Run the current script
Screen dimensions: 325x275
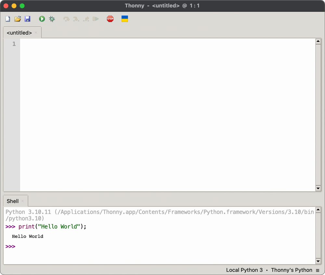coord(42,19)
